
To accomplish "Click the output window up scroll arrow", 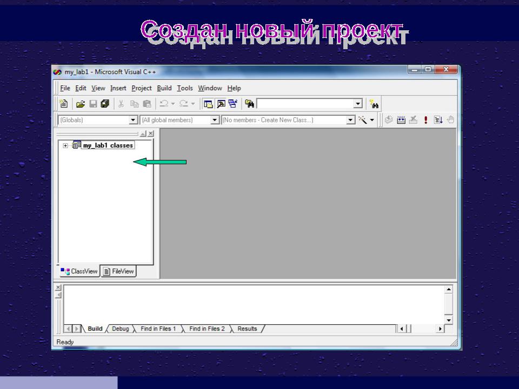I will [449, 290].
